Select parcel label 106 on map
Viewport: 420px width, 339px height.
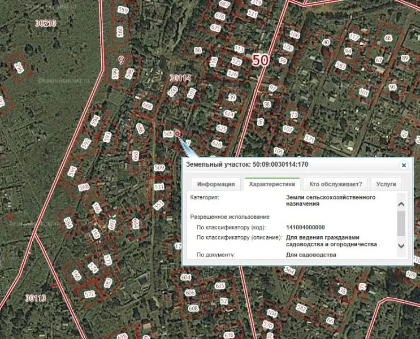(295, 34)
